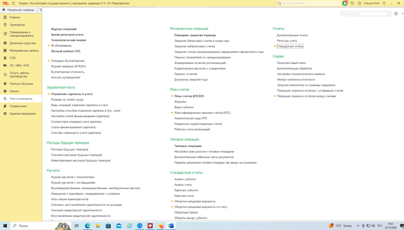
Task: Go to Планирование и санкционирование section
Action: pos(21,34)
